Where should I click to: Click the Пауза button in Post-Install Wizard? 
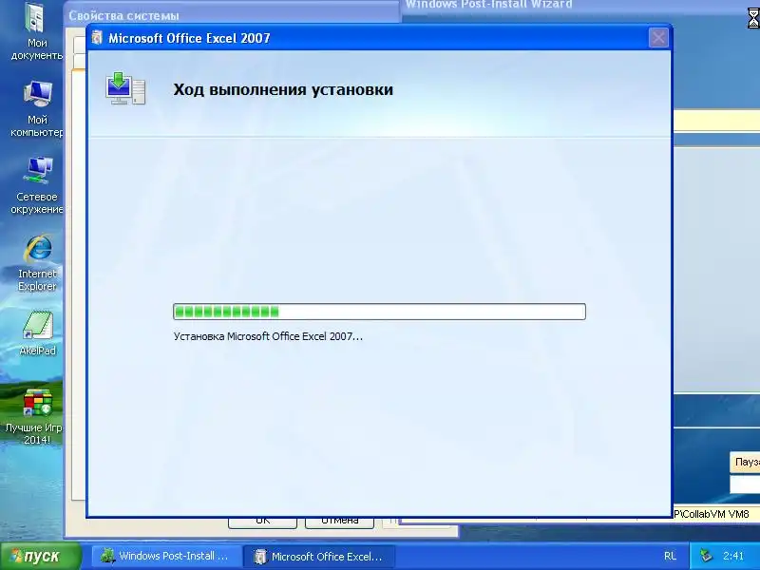pyautogui.click(x=746, y=462)
